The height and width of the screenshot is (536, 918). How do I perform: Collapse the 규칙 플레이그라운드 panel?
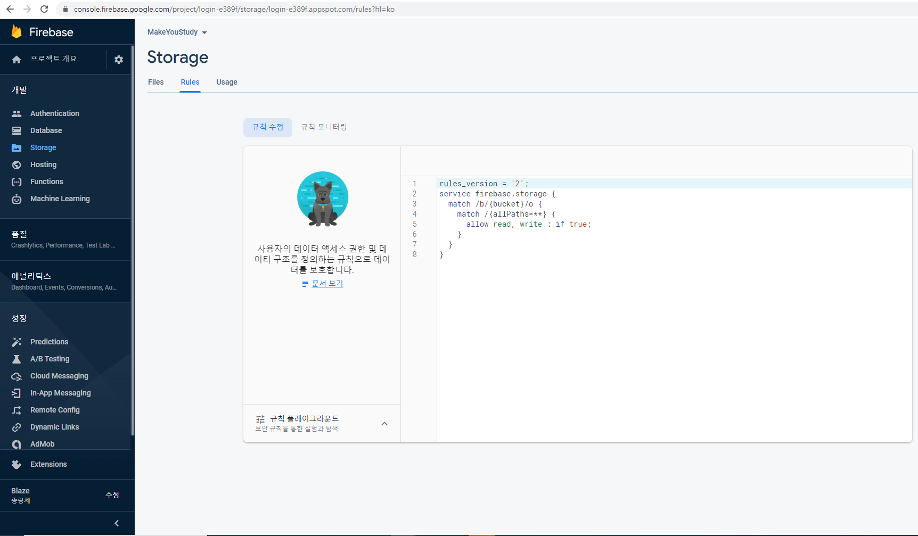point(384,423)
